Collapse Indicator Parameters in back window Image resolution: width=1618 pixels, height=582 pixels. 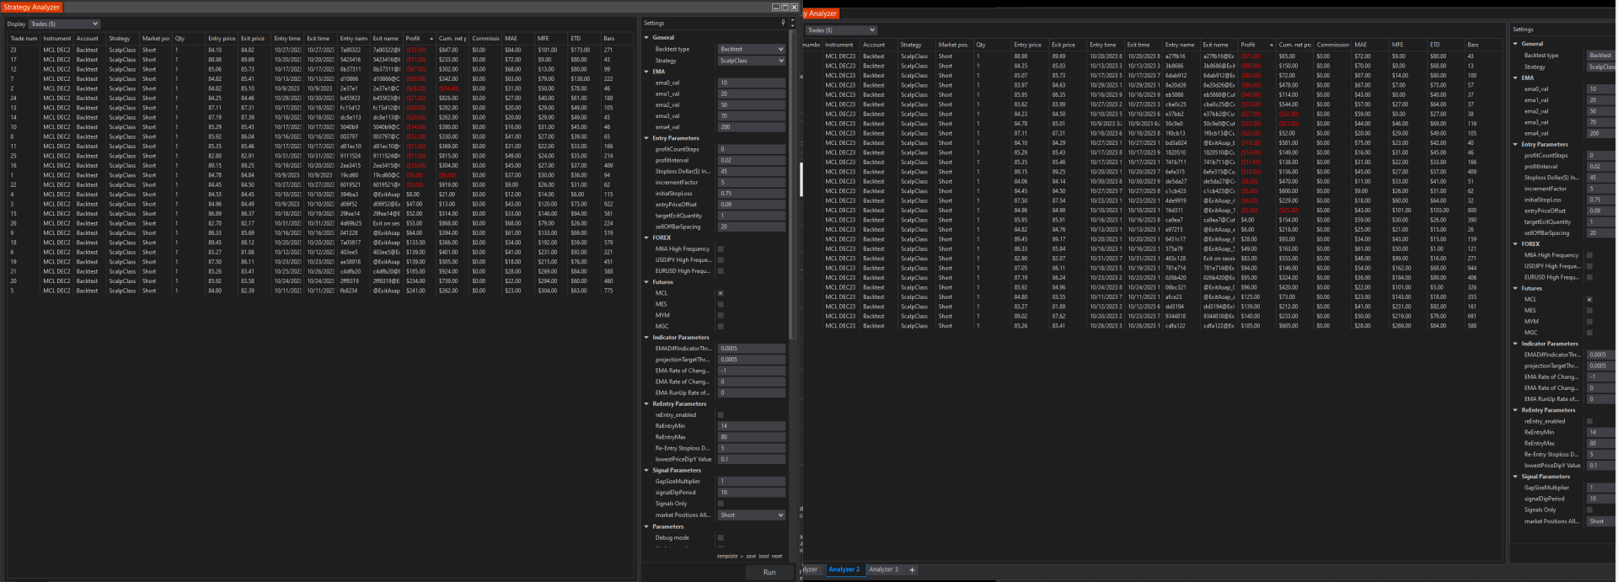point(1515,344)
